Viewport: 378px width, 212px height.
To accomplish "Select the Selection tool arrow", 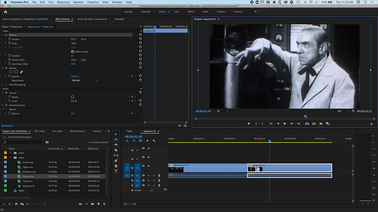I will pos(116,134).
